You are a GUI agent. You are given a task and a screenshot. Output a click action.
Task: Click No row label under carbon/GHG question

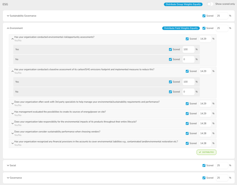point(17,92)
